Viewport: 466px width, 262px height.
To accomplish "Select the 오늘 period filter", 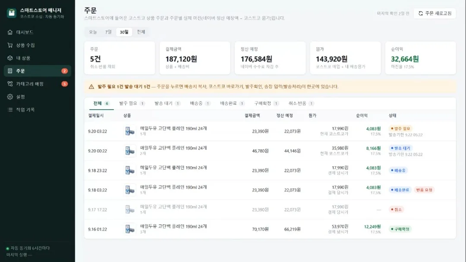I will click(x=93, y=32).
